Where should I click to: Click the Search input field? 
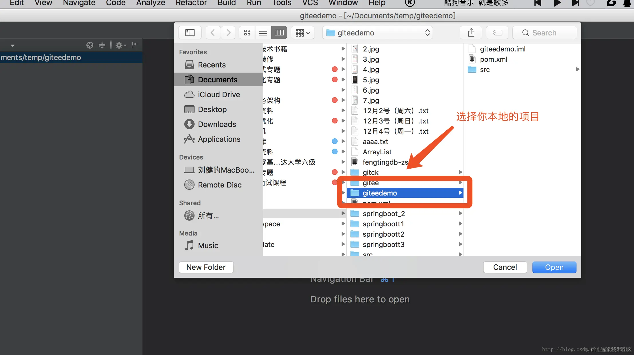coord(544,33)
